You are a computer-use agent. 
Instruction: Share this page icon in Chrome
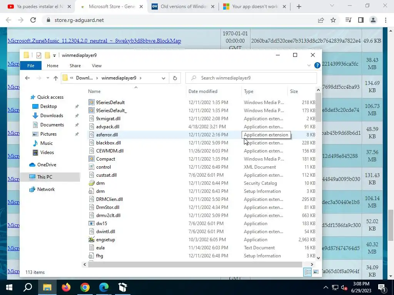click(x=321, y=20)
